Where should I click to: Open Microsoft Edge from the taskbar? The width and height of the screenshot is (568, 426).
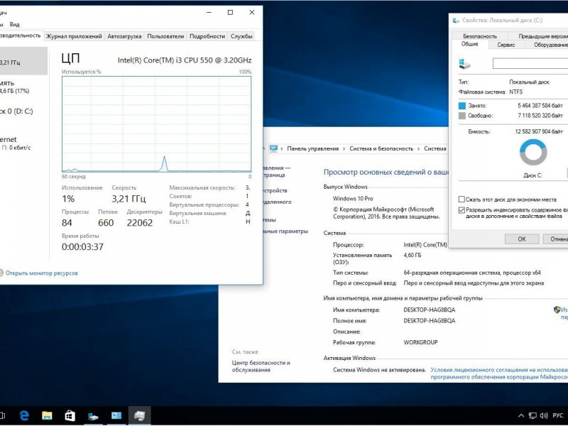pyautogui.click(x=24, y=415)
